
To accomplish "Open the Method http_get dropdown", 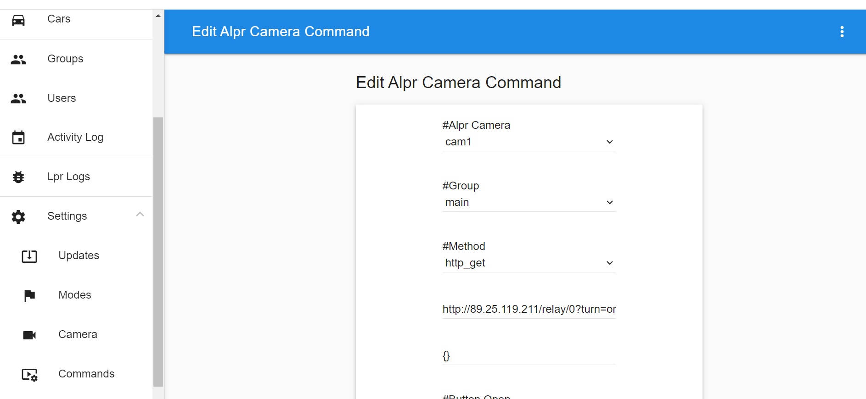I will point(529,263).
